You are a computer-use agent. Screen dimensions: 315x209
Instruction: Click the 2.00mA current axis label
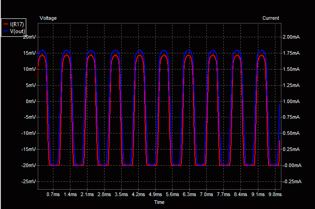pyautogui.click(x=292, y=37)
